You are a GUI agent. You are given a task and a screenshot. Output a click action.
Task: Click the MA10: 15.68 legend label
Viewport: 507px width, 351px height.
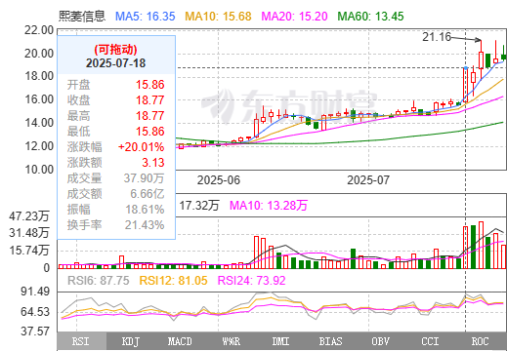218,17
